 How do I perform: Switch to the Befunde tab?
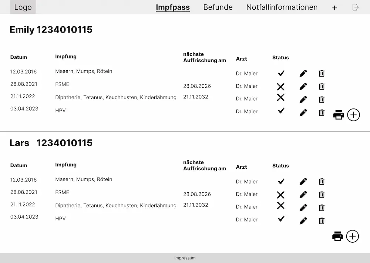218,7
